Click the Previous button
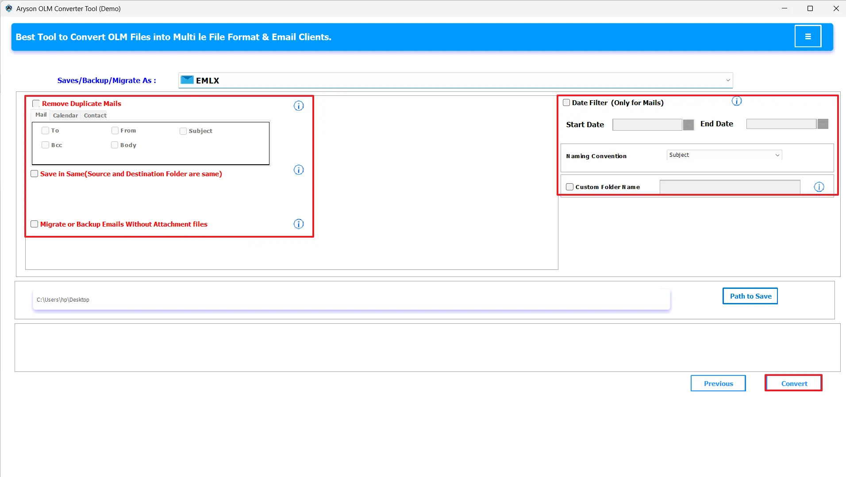 [x=718, y=383]
